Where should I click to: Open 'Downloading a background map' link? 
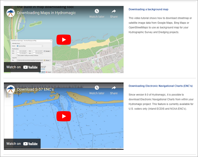click(x=148, y=9)
